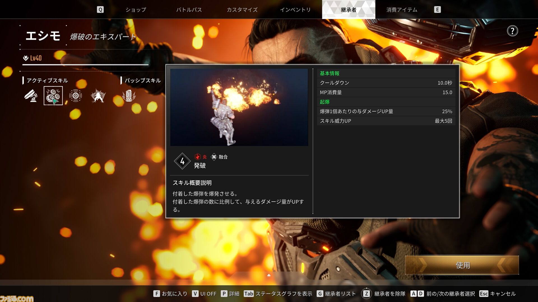The image size is (538, 302).
Task: Click the diamond skill number 4 icon
Action: coord(182,161)
